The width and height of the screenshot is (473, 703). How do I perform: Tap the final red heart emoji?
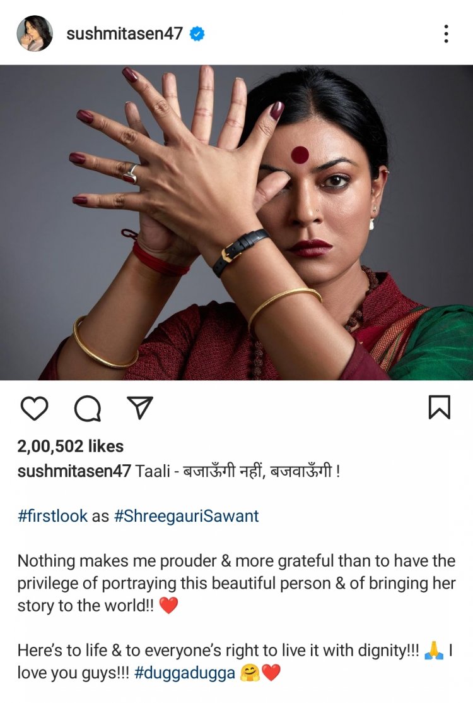(x=271, y=673)
